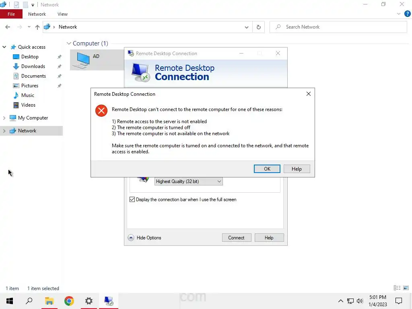
Task: Switch to details view layout
Action: point(397,288)
